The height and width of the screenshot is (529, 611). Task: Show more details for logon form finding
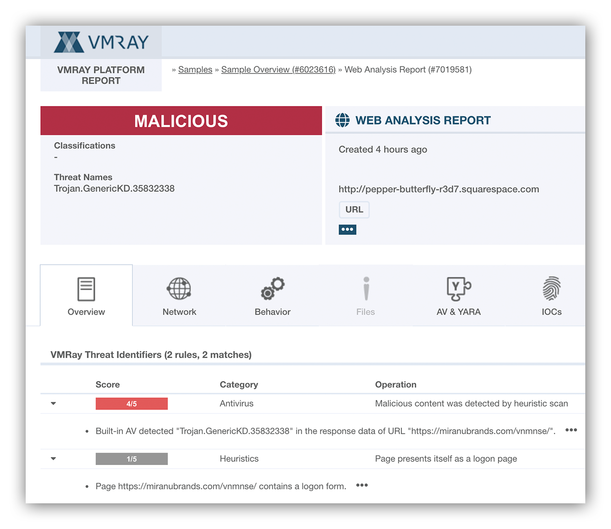click(x=362, y=485)
